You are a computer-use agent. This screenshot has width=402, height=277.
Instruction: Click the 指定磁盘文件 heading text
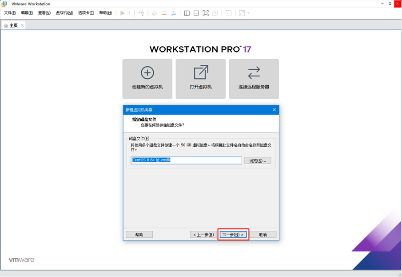click(x=144, y=119)
